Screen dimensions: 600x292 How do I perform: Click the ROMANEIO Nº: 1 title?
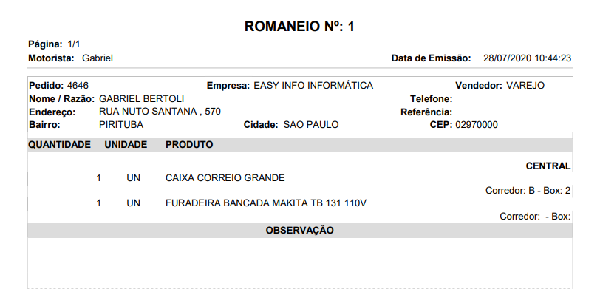coord(299,27)
